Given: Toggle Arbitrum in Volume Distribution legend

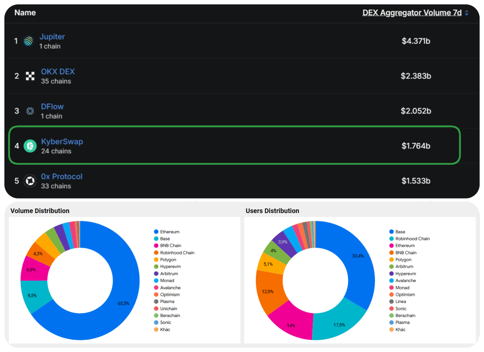Looking at the screenshot, I should 166,274.
